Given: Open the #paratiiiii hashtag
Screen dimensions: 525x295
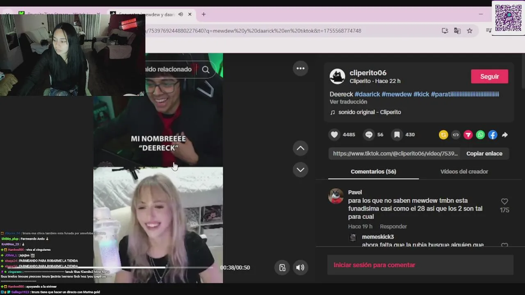Looking at the screenshot, I should [x=465, y=94].
